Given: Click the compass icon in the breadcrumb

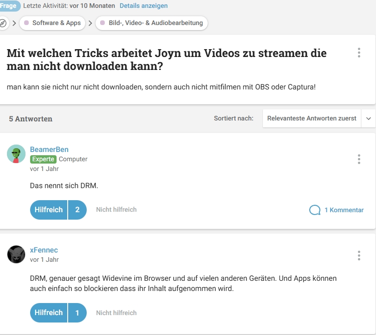Looking at the screenshot, I should [x=4, y=23].
